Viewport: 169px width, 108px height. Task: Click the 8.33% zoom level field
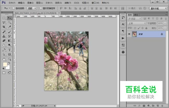click(17, 106)
